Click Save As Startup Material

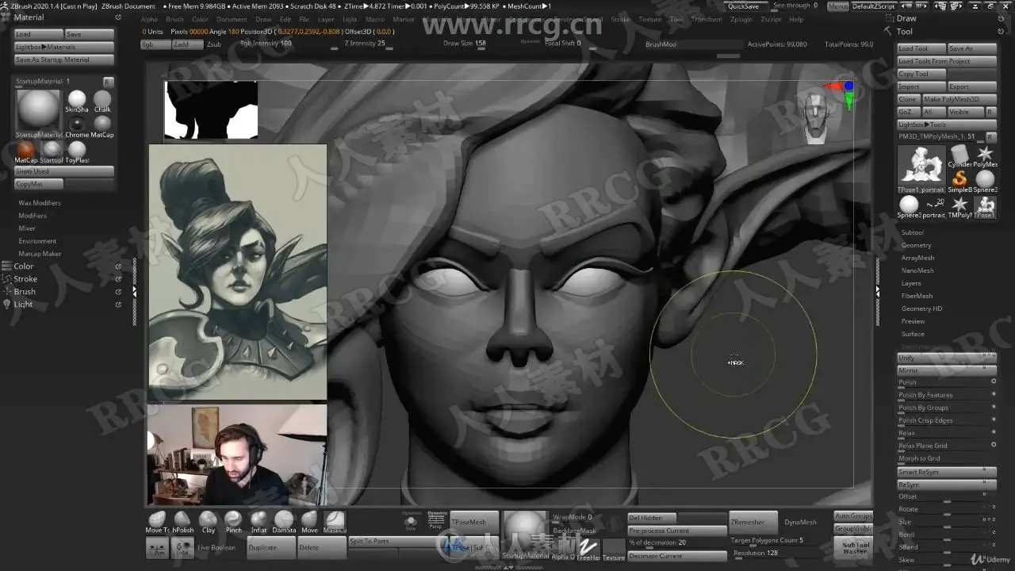click(x=64, y=59)
